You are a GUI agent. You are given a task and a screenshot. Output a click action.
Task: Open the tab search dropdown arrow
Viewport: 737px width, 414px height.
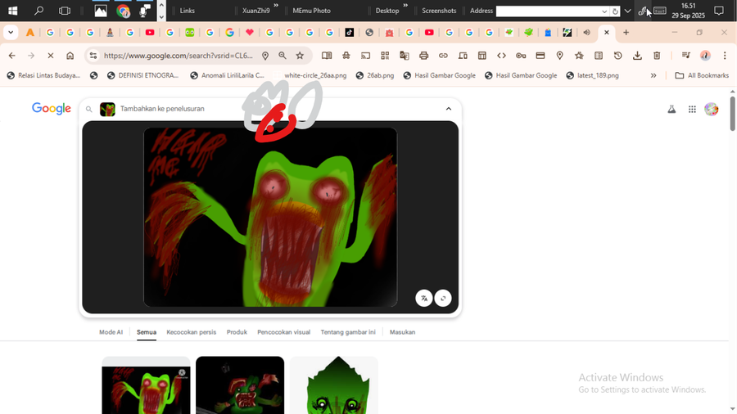coord(11,33)
